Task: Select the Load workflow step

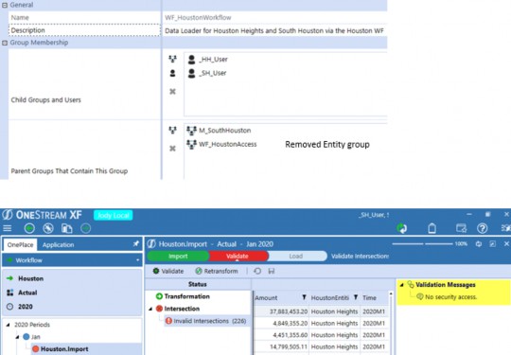Action: (x=296, y=257)
